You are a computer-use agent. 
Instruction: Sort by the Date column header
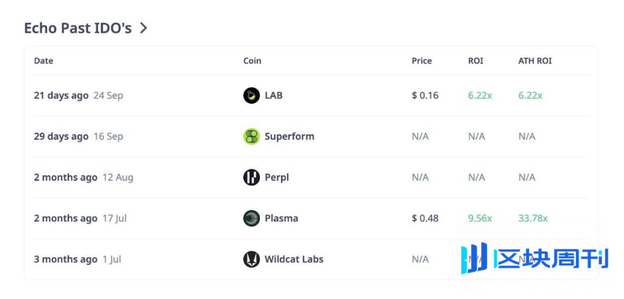point(43,61)
